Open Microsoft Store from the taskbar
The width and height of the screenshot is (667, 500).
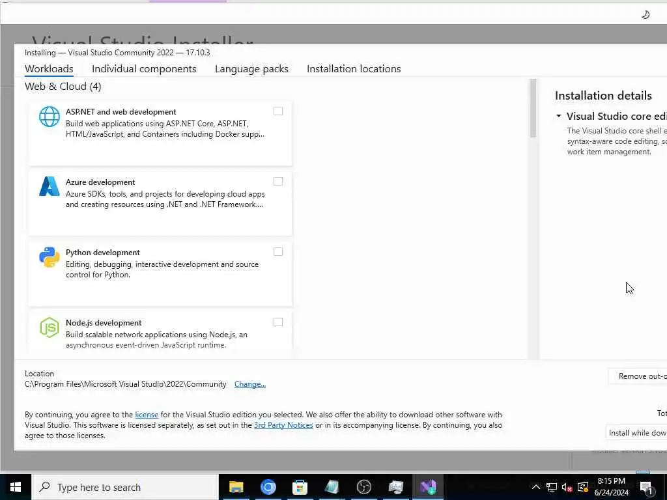pos(300,487)
